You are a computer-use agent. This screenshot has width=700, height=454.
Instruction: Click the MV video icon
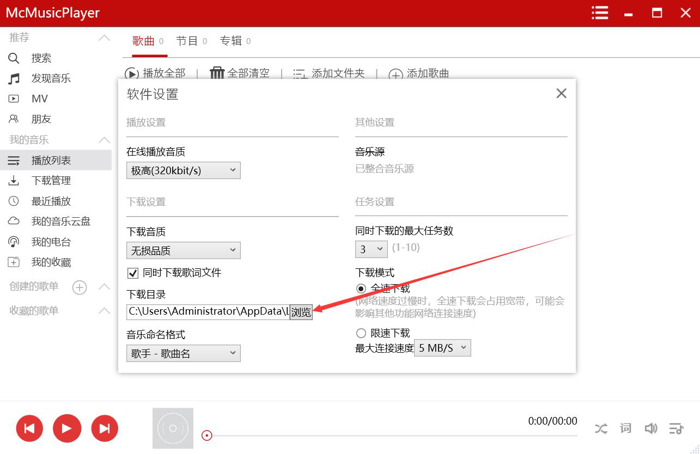(14, 99)
